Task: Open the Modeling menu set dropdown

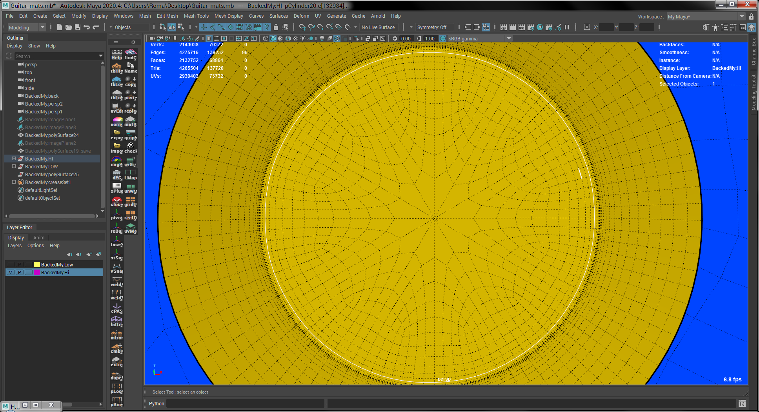Action: pos(27,27)
